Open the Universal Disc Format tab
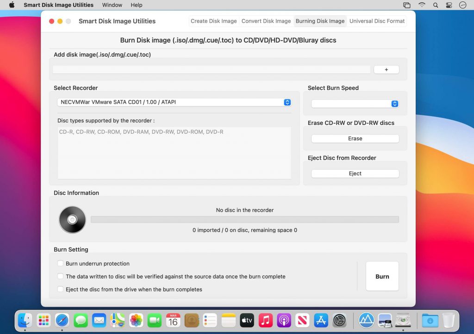The image size is (474, 334). (x=377, y=21)
